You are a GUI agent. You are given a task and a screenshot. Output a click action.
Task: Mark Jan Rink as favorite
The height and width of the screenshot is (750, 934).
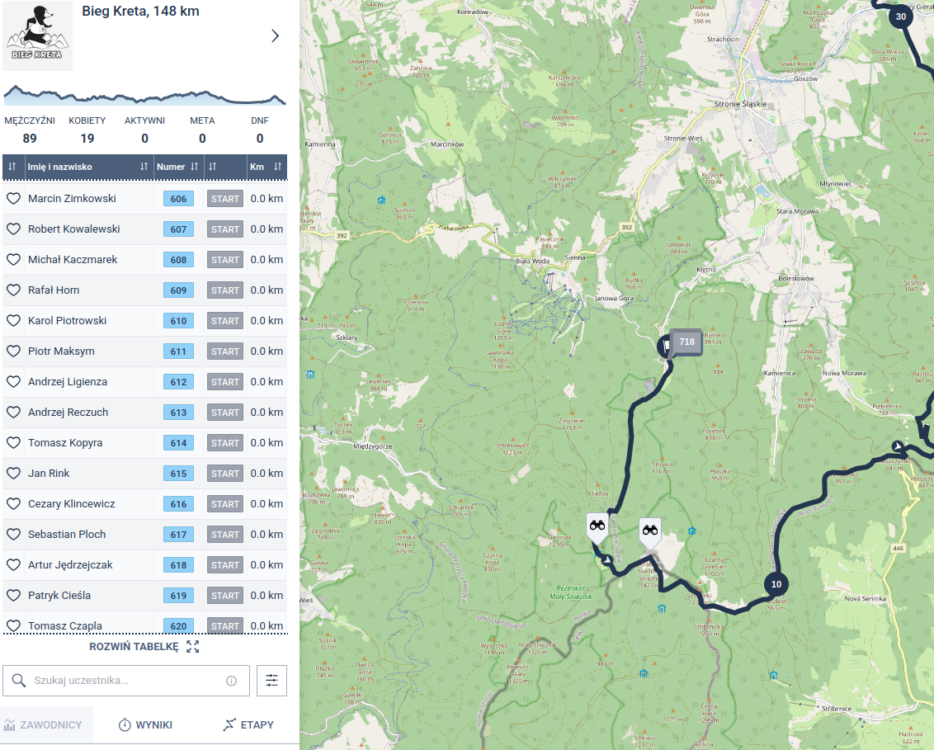click(x=13, y=474)
